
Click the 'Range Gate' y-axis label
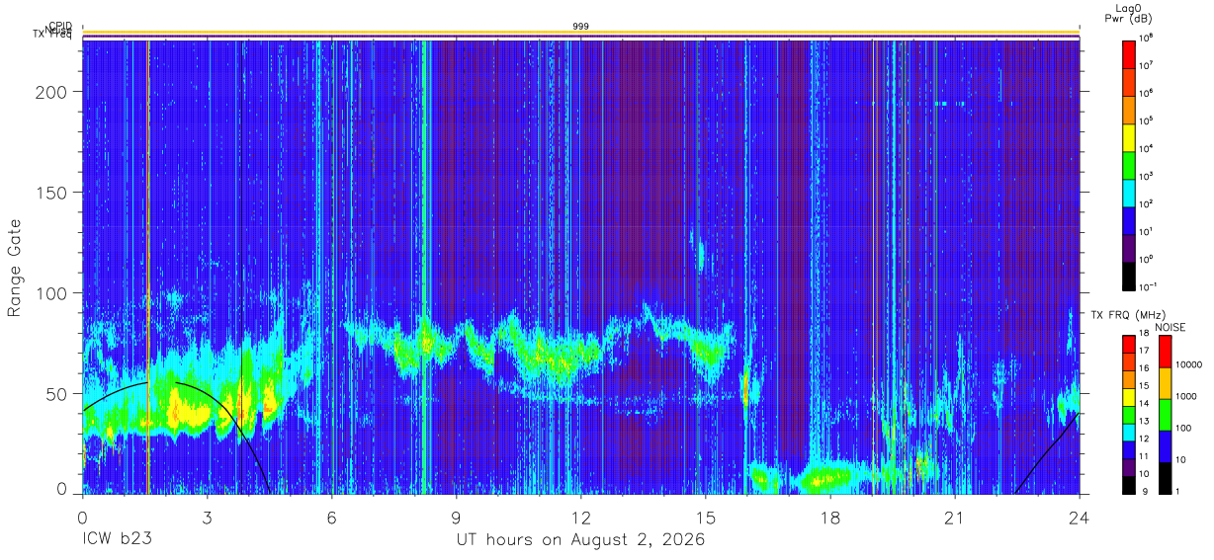[x=15, y=268]
